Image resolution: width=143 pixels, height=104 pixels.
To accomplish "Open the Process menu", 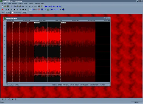I will (x=15, y=4).
